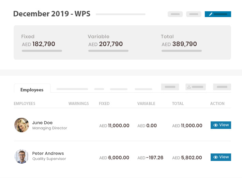Click the blue pencil edit button
The width and height of the screenshot is (242, 178).
(218, 14)
